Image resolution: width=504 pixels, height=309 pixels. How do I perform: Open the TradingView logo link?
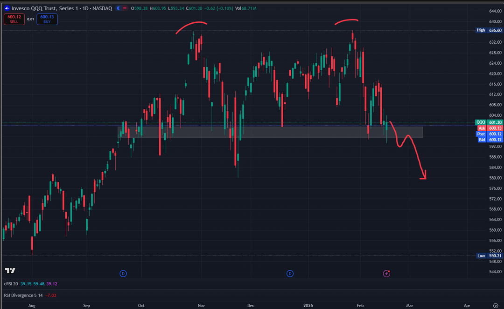(10, 271)
